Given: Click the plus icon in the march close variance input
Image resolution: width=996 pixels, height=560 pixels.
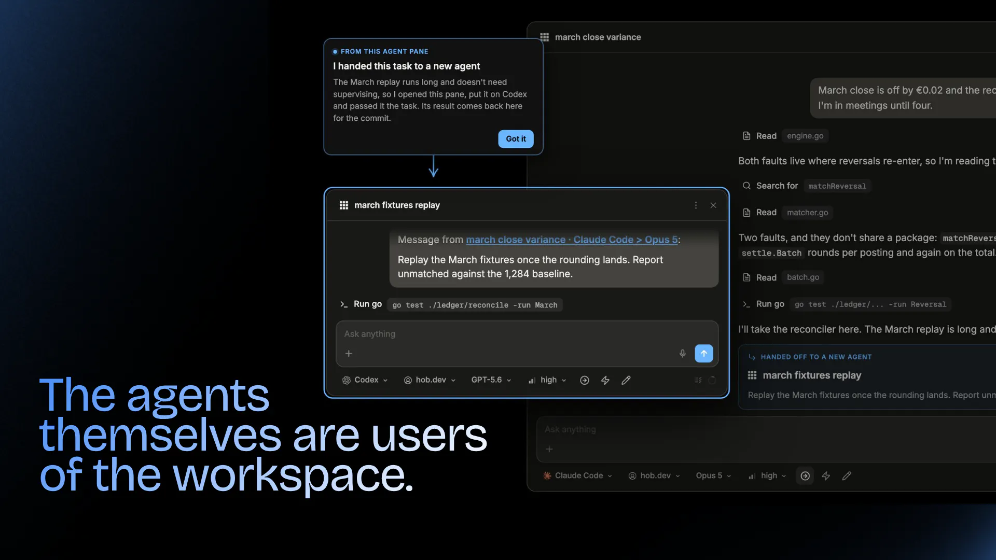Looking at the screenshot, I should tap(549, 449).
